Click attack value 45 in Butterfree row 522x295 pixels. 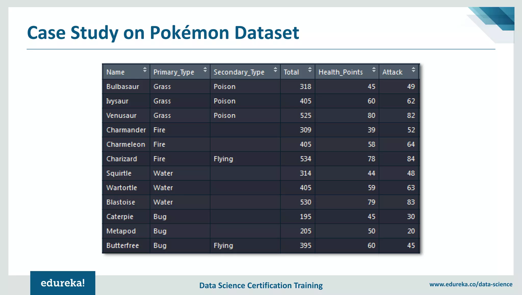(411, 246)
